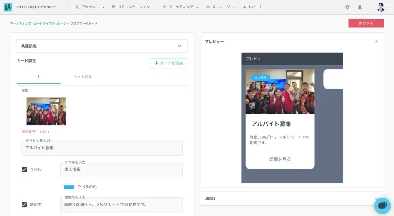
Task: Open the chat support bubble icon
Action: [382, 206]
